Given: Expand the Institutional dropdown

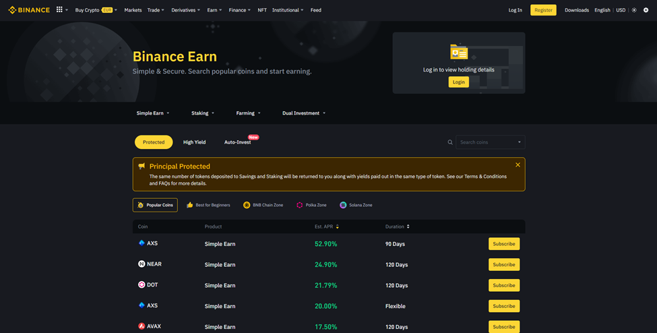Looking at the screenshot, I should click(x=288, y=10).
